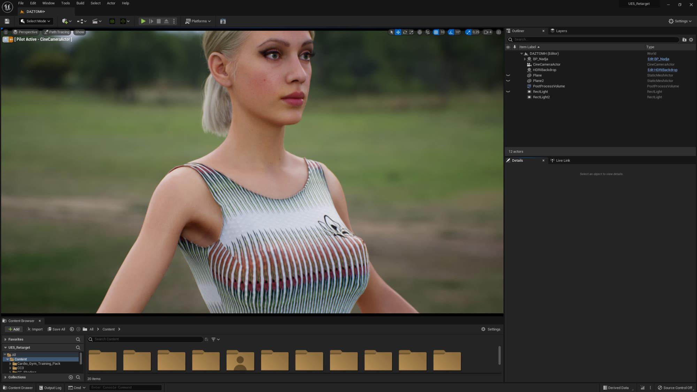Open the File menu

click(21, 3)
